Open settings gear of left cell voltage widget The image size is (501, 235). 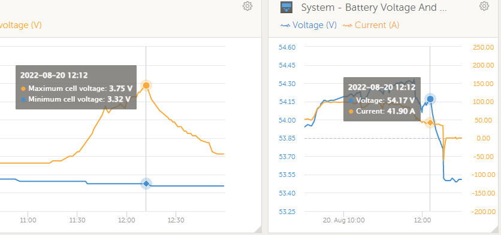point(248,6)
